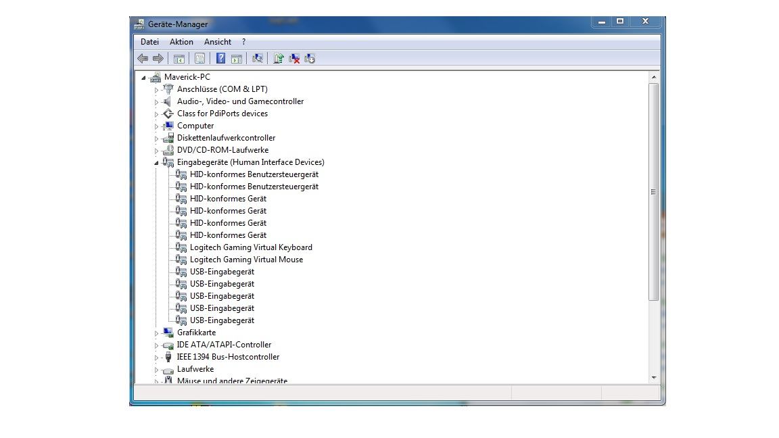Click the Anschlüsse (COM & LPT) port icon
This screenshot has width=779, height=438.
pyautogui.click(x=168, y=89)
